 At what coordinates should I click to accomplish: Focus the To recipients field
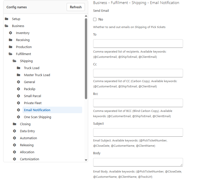click(138, 44)
